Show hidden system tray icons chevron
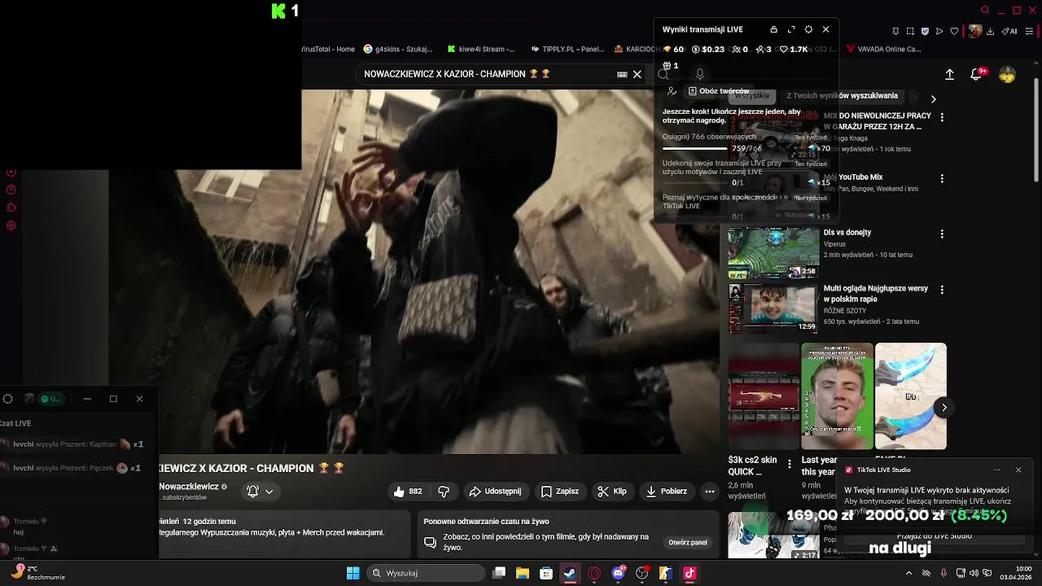The height and width of the screenshot is (586, 1042). [x=908, y=573]
